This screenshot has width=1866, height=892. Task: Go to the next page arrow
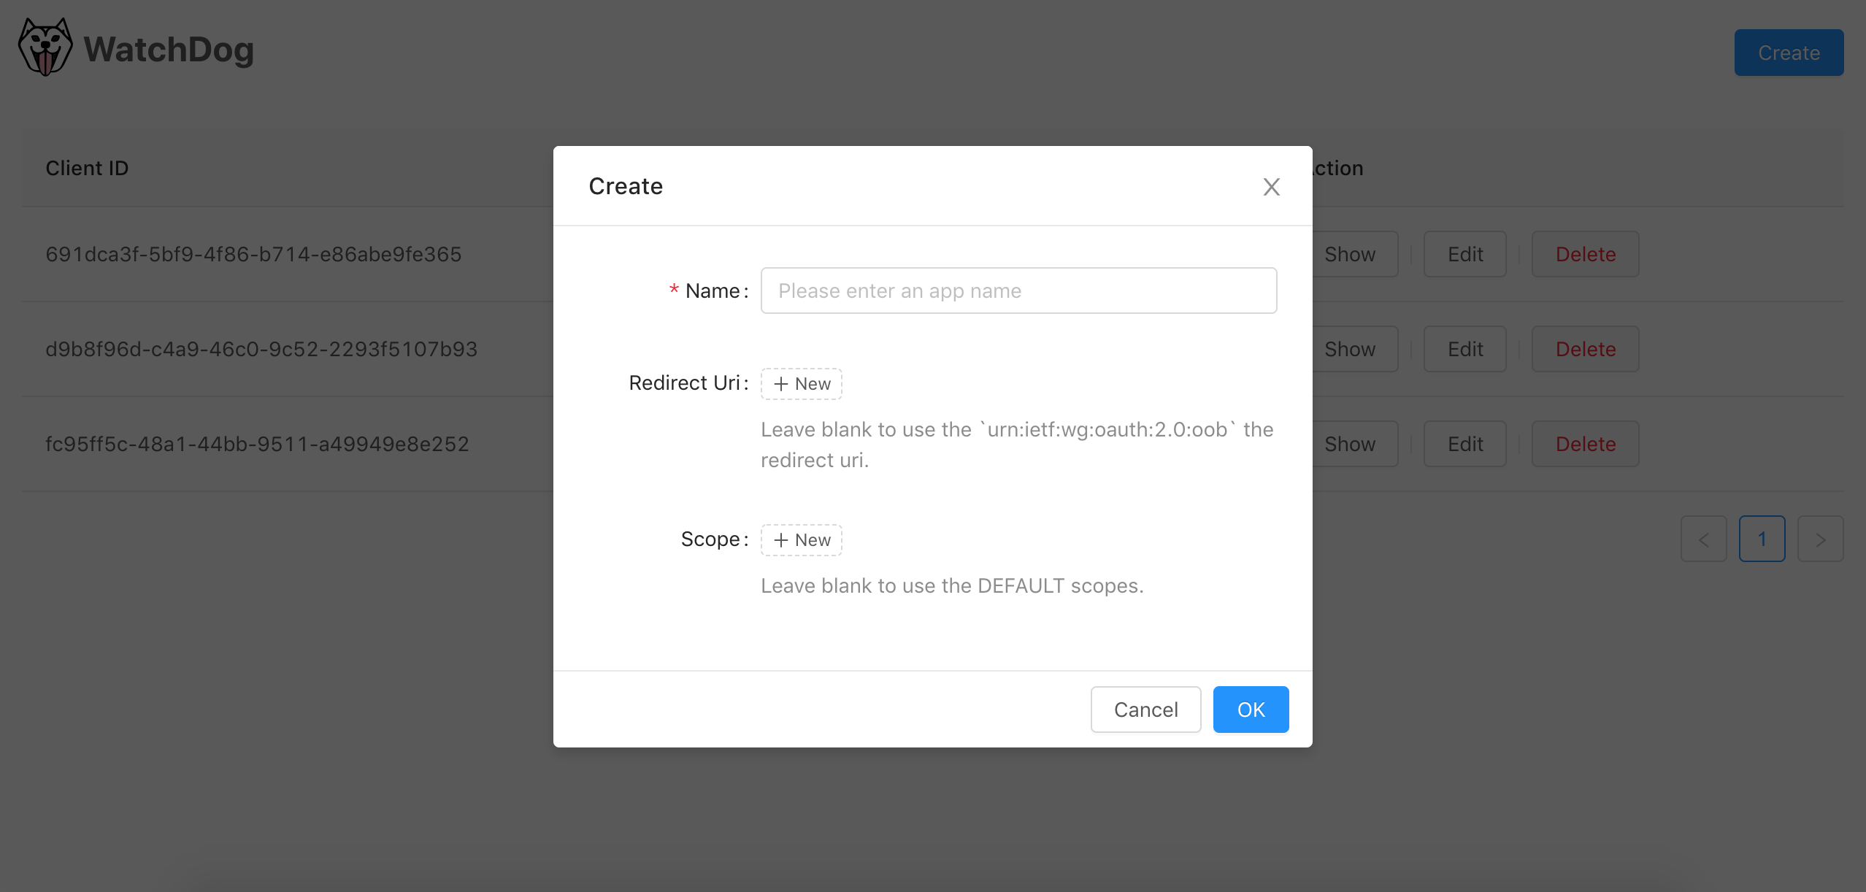(x=1820, y=539)
